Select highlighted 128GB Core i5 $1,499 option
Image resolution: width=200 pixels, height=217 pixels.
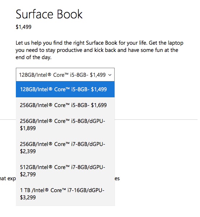(65, 89)
